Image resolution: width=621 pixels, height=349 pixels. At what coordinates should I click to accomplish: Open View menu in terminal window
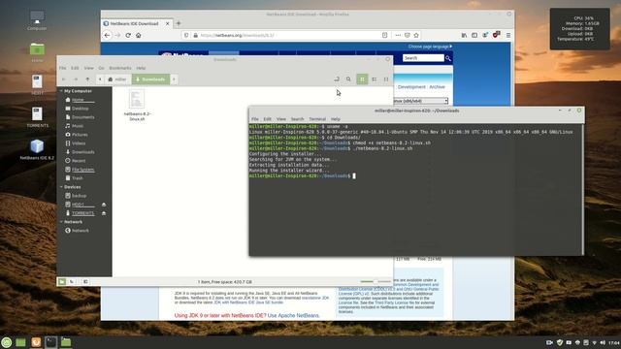click(281, 119)
